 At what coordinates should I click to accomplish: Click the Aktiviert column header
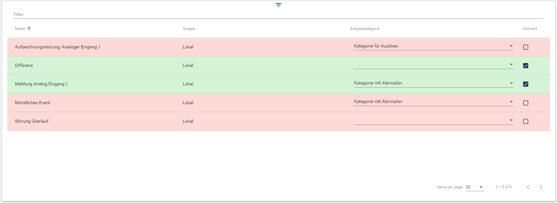coord(530,29)
